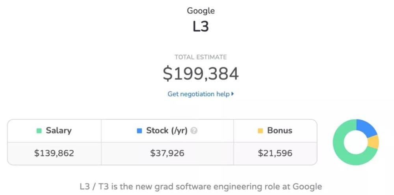Click the yellow bonus segment of donut chart
The image size is (394, 195).
374,142
